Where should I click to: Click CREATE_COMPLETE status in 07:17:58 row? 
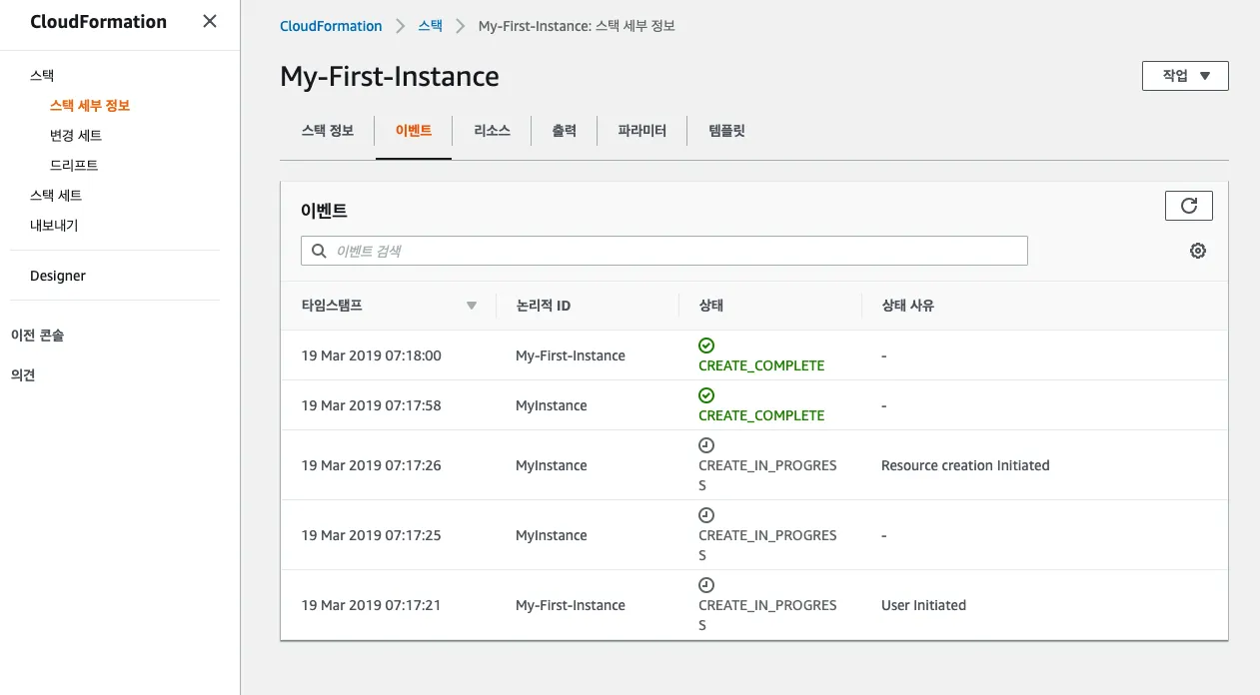point(761,415)
